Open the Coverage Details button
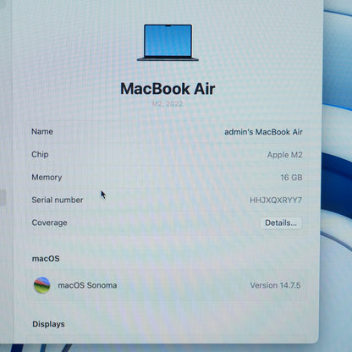Screen dimensions: 352x352 coord(281,223)
